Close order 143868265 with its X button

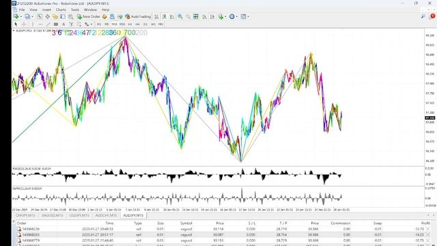click(x=428, y=235)
